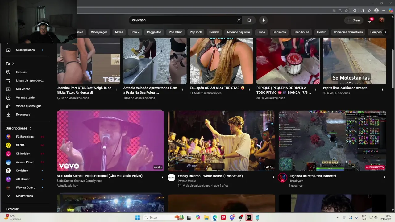Open the YouTube account avatar menu
The image size is (395, 222).
(382, 20)
